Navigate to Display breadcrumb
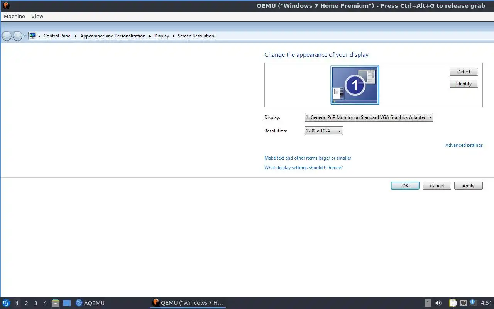 [162, 36]
